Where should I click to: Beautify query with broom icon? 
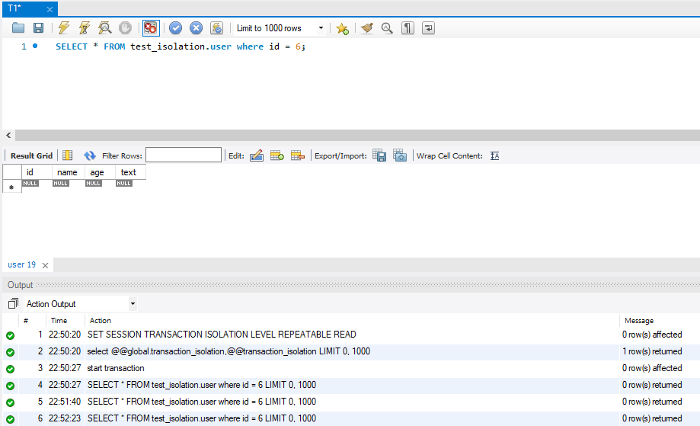click(x=367, y=28)
